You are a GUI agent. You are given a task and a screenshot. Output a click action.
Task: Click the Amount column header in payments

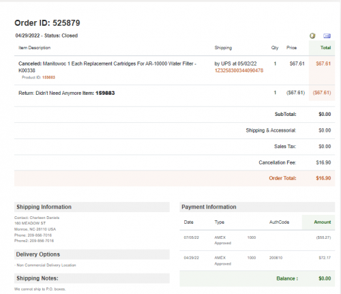pos(323,222)
